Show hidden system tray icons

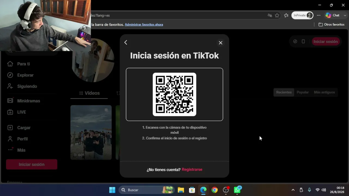293,190
